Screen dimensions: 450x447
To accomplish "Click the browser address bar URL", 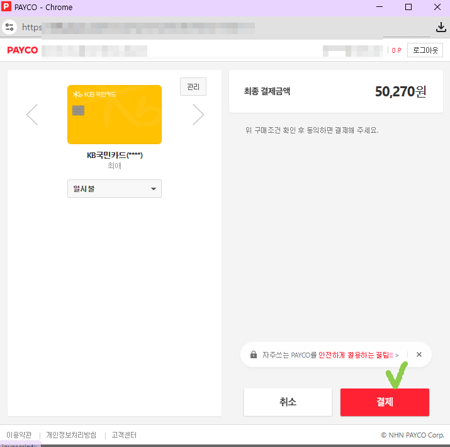I will tap(138, 28).
